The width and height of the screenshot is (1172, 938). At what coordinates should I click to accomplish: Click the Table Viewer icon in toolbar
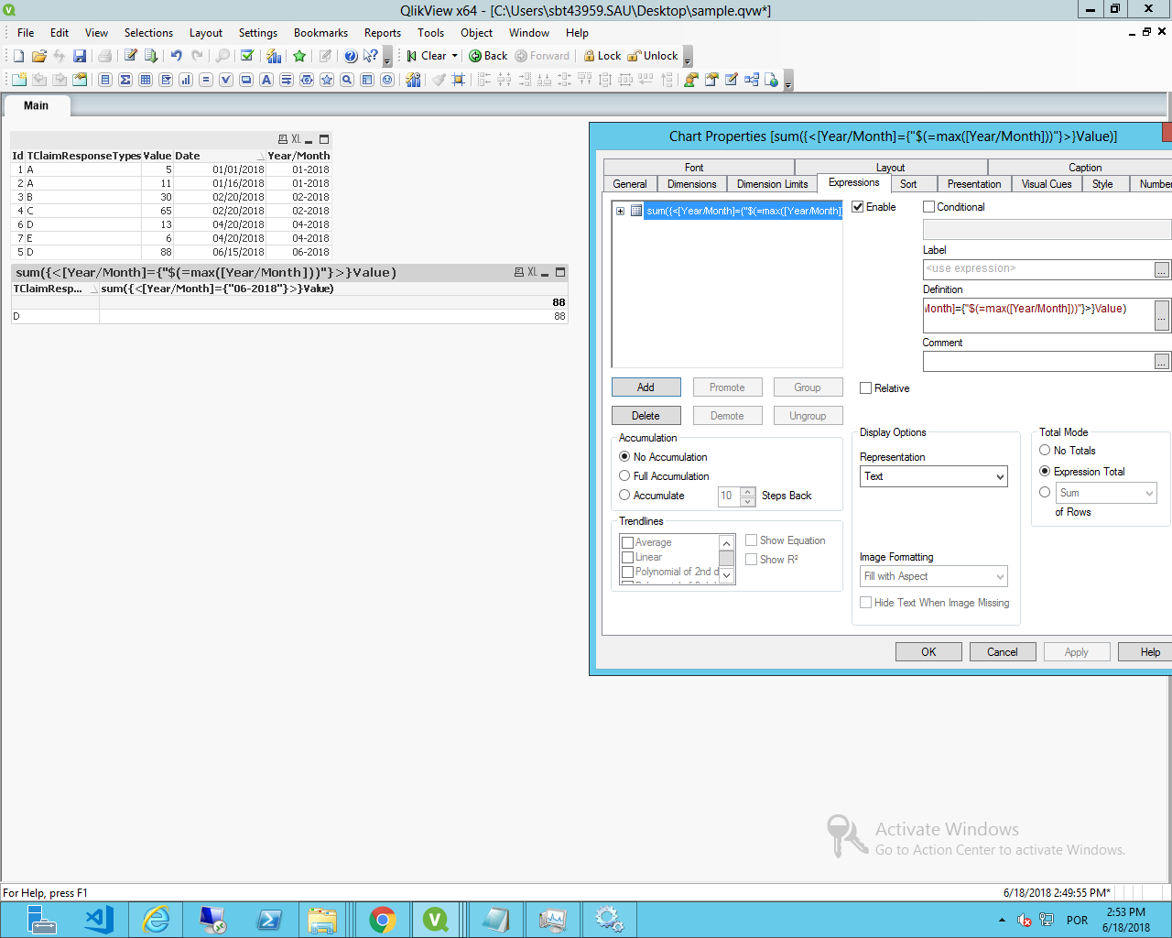tap(752, 80)
